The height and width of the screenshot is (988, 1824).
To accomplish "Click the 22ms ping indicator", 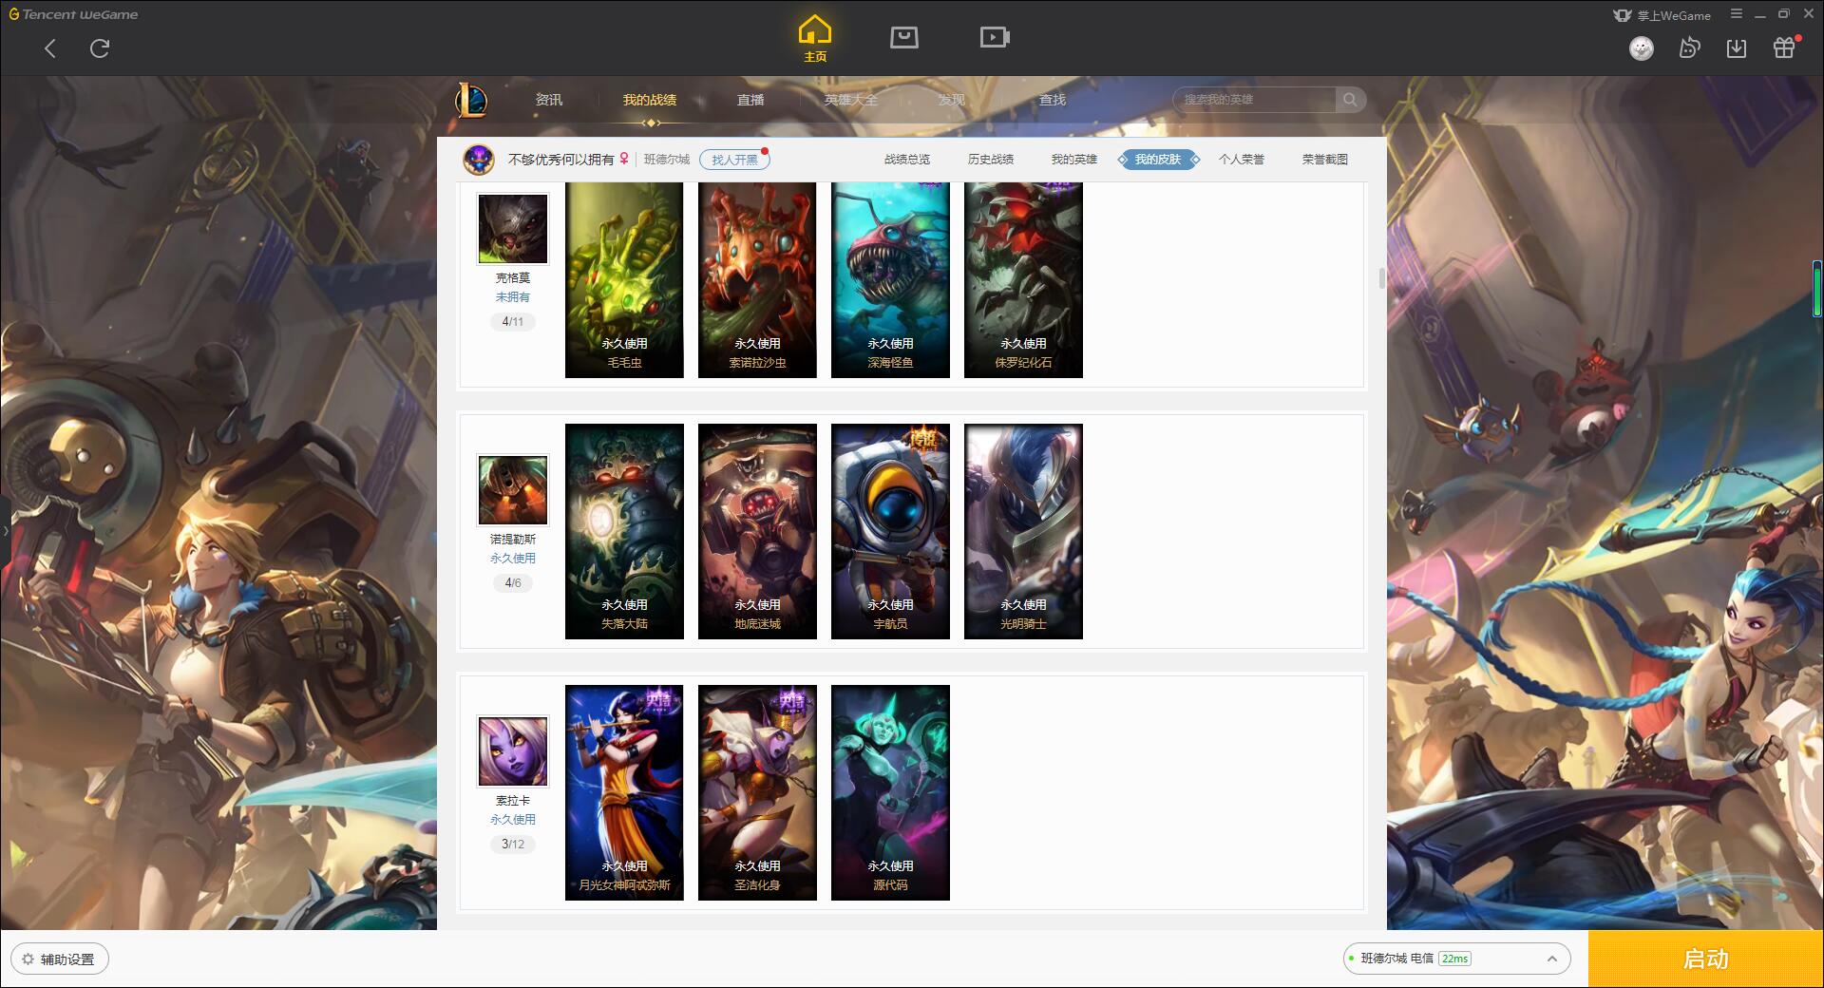I will tap(1454, 959).
